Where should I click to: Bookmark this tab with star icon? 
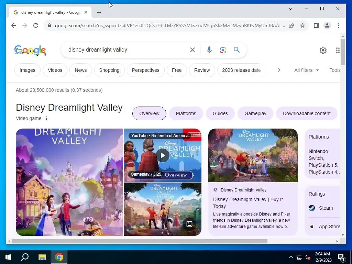[302, 25]
